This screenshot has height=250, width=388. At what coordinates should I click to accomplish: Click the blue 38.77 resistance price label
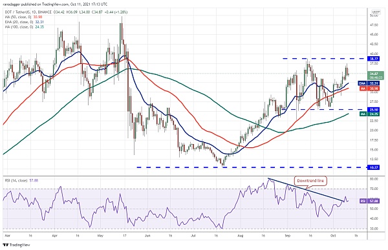pyautogui.click(x=374, y=59)
